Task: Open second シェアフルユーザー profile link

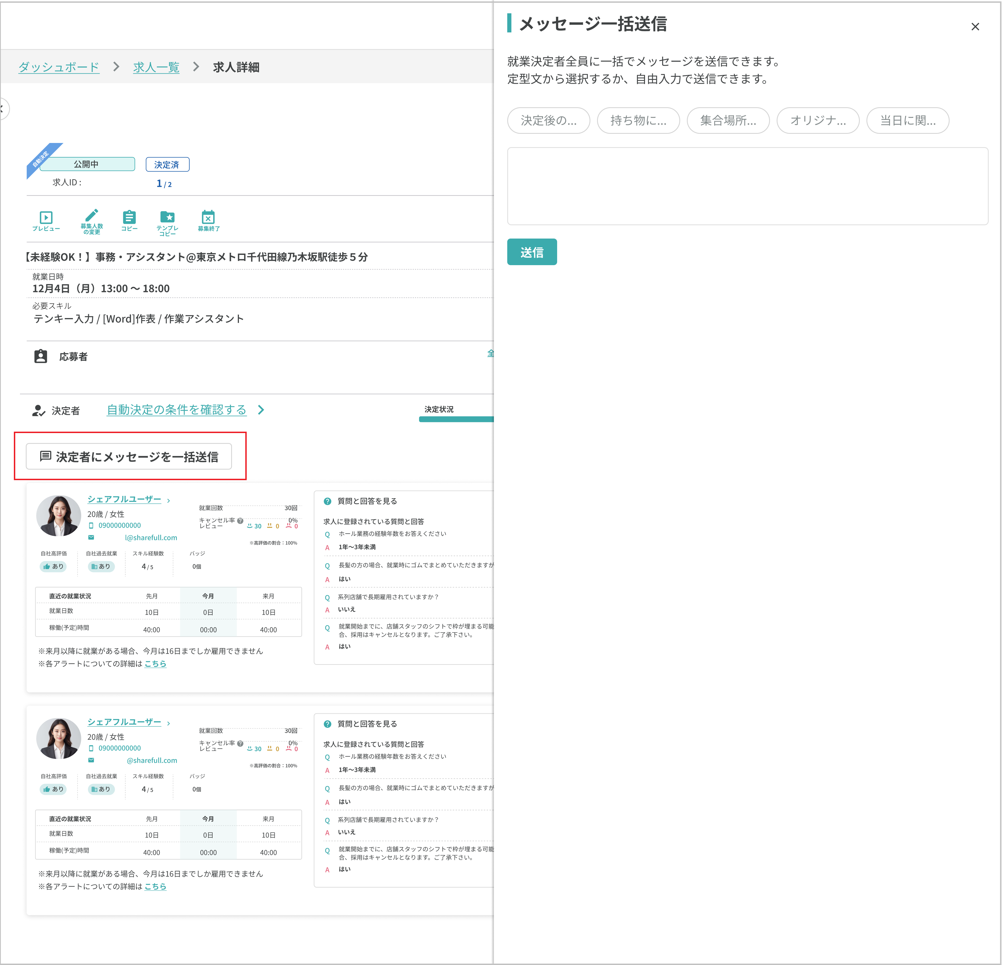Action: [124, 722]
